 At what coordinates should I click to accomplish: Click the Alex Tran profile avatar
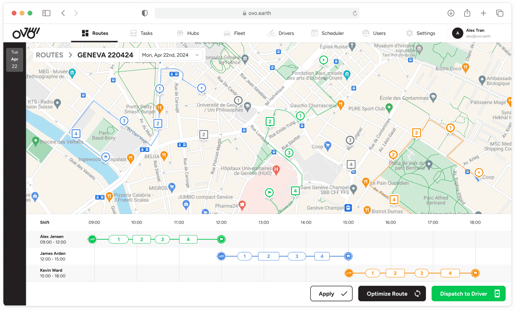coord(458,33)
